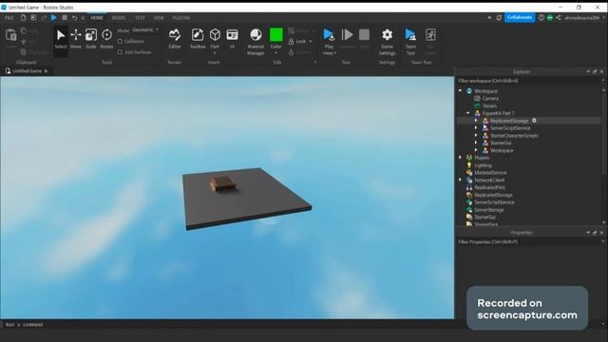Select ServerStorage in Explorer
Image resolution: width=608 pixels, height=342 pixels.
coord(489,210)
